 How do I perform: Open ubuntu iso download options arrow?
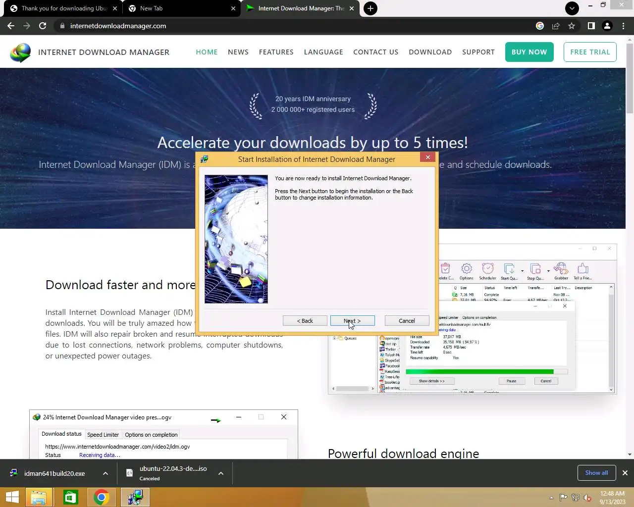click(221, 473)
